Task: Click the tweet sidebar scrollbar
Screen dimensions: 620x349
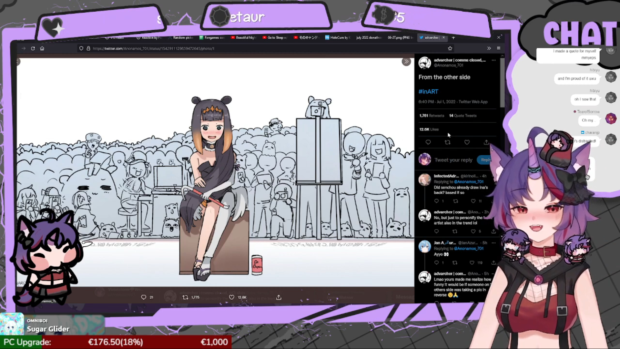Action: (x=502, y=82)
